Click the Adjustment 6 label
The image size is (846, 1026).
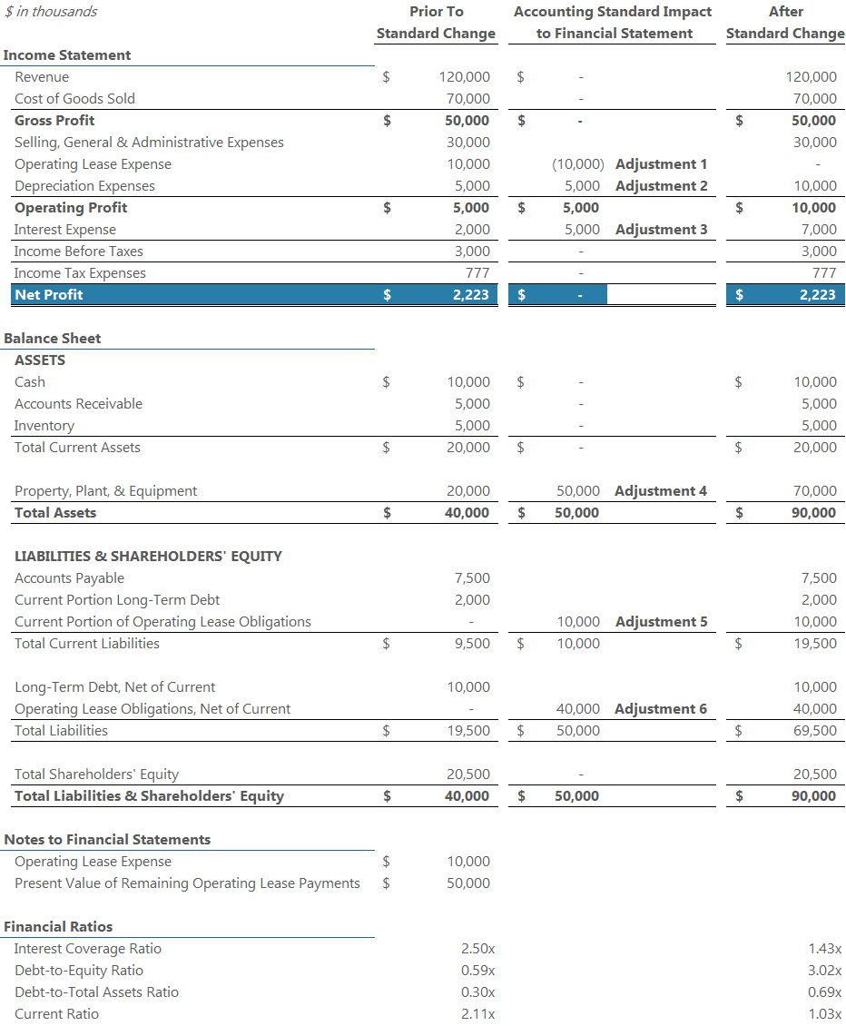point(661,708)
